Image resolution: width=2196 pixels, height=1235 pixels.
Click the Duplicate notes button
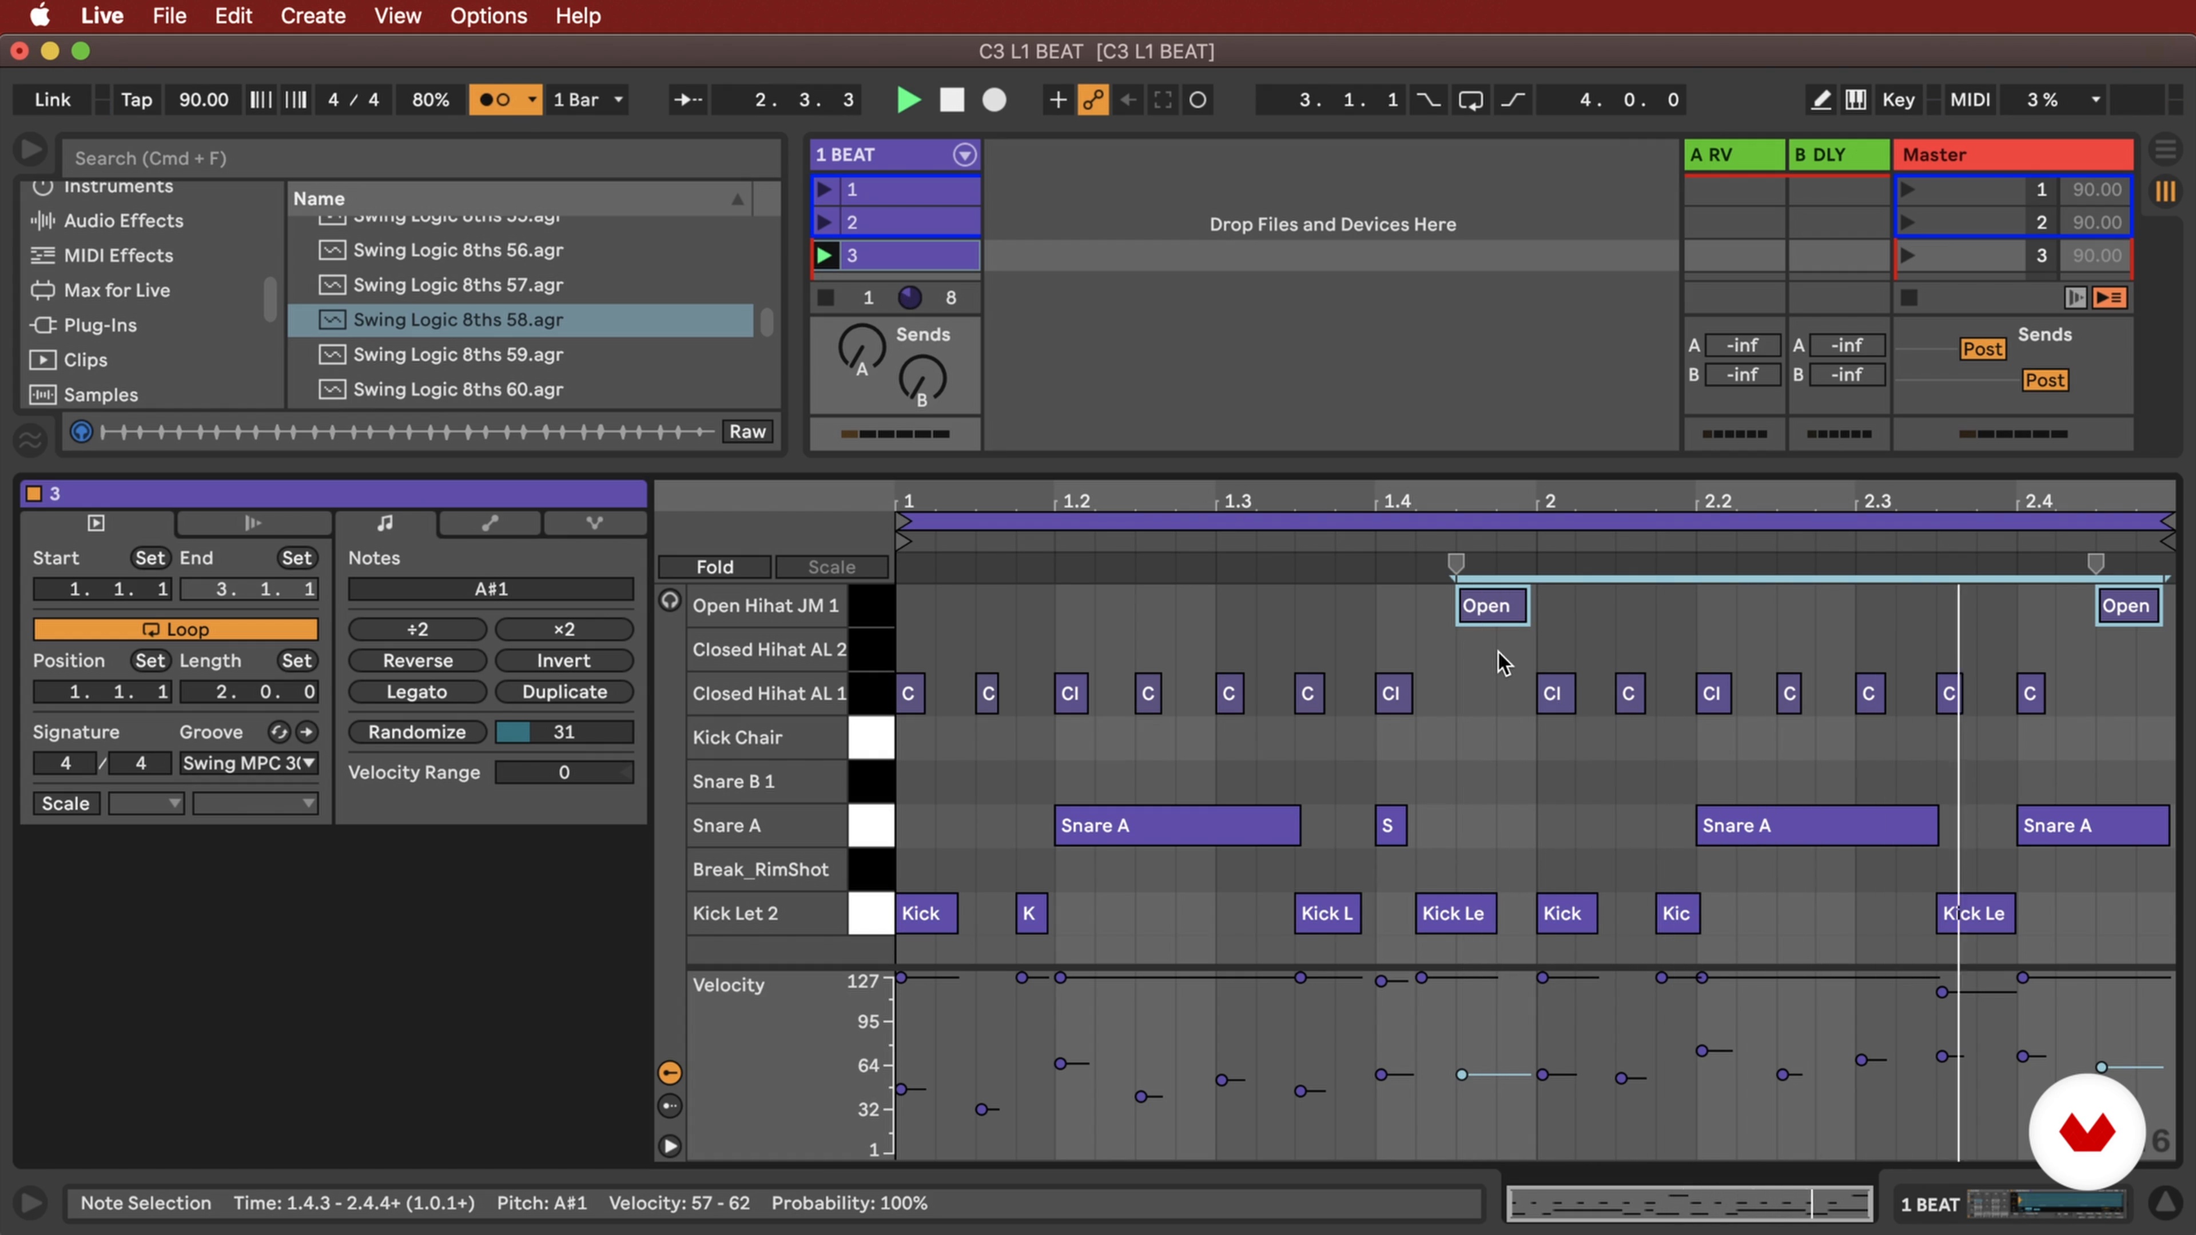(x=564, y=691)
